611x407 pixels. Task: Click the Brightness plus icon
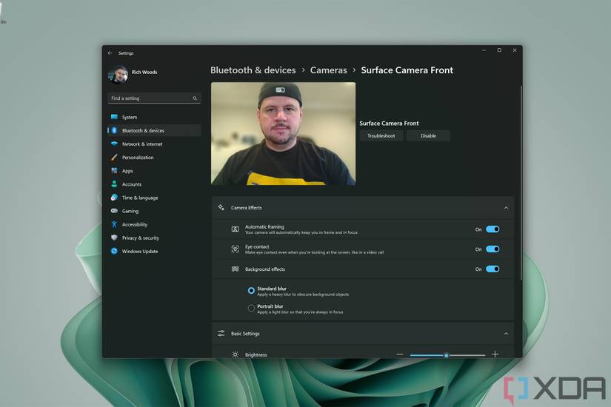495,354
